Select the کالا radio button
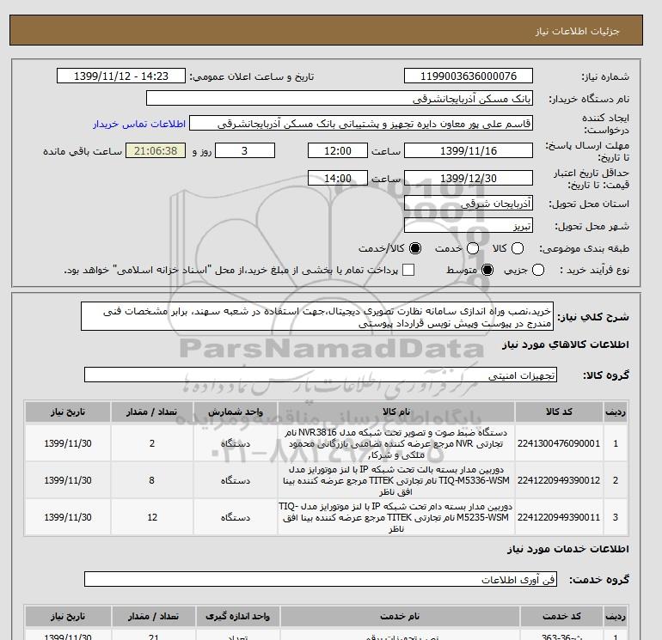Viewport: 662px width, 640px height. (518, 248)
